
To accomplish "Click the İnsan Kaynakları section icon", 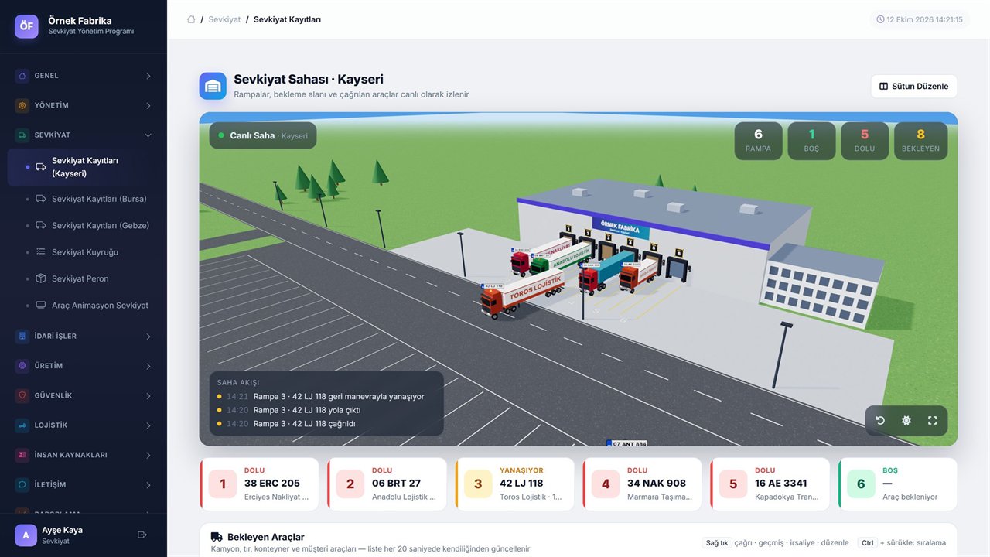I will (x=22, y=455).
